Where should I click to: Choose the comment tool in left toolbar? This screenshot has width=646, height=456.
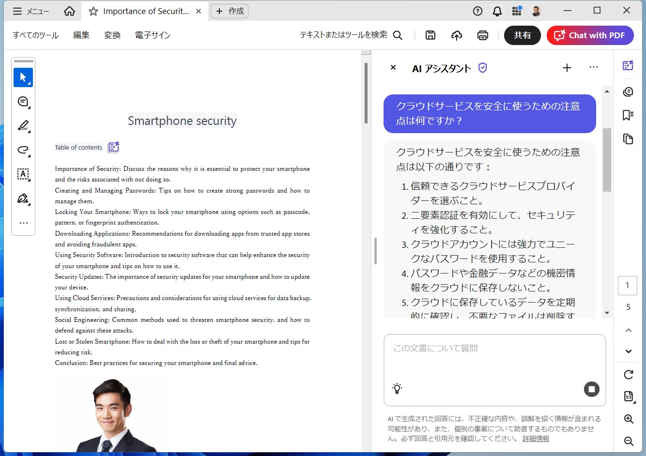point(23,102)
